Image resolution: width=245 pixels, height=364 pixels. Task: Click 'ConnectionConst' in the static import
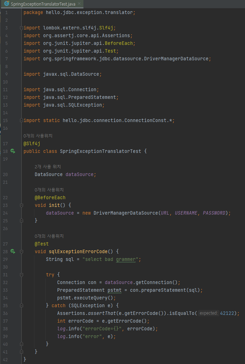coord(145,121)
